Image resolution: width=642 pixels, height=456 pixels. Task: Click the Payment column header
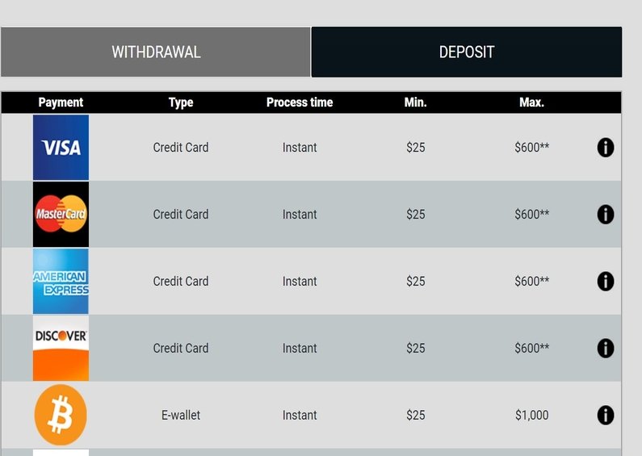click(61, 102)
